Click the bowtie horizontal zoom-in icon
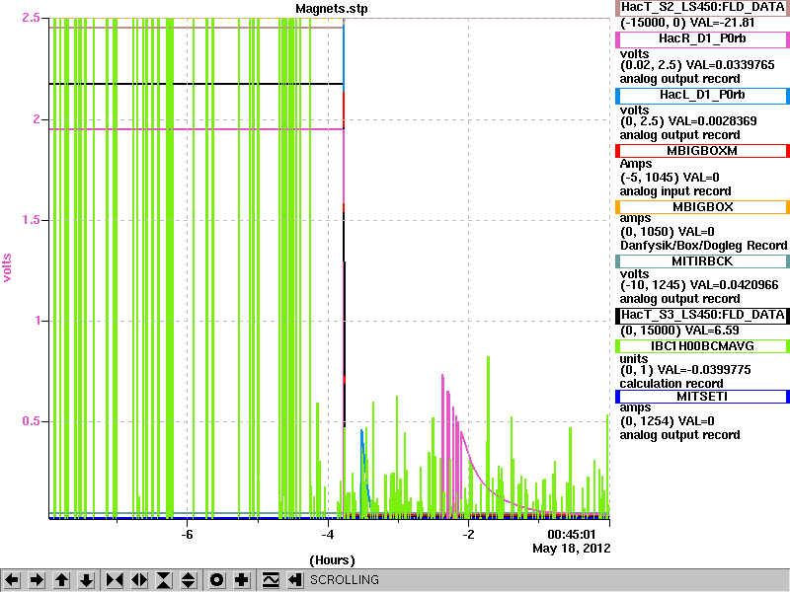790x592 pixels. click(x=115, y=580)
